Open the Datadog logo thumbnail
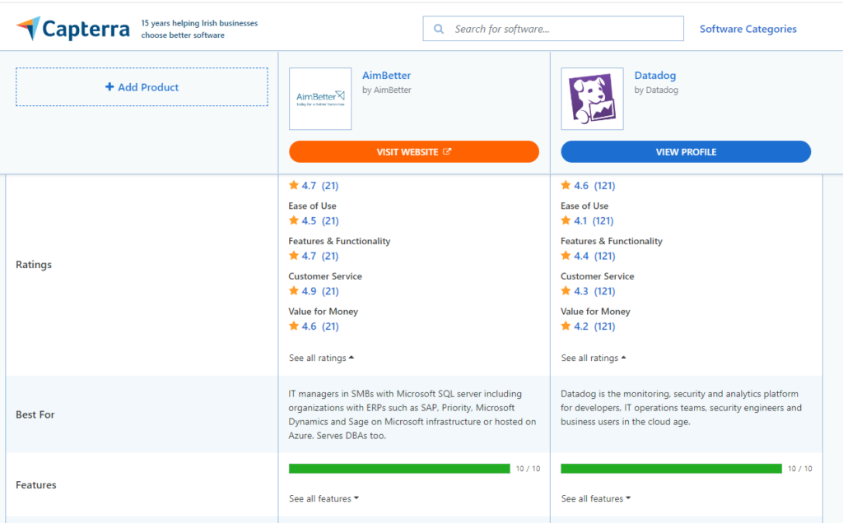Image resolution: width=843 pixels, height=523 pixels. 593,99
